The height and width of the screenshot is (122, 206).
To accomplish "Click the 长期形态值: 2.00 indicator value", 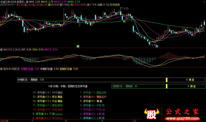I will [30, 69].
